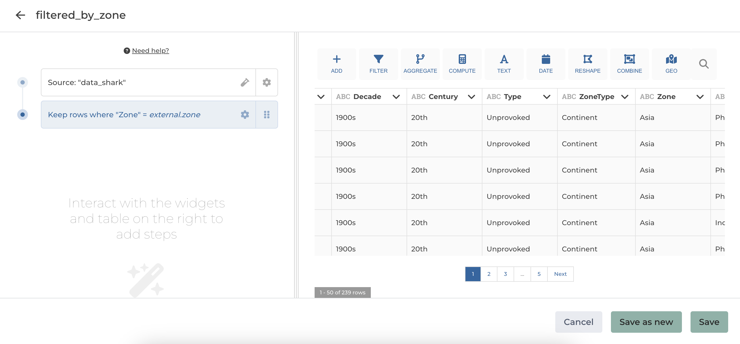Open the COMPUTE calculator menu
Viewport: 740px width, 344px height.
462,64
